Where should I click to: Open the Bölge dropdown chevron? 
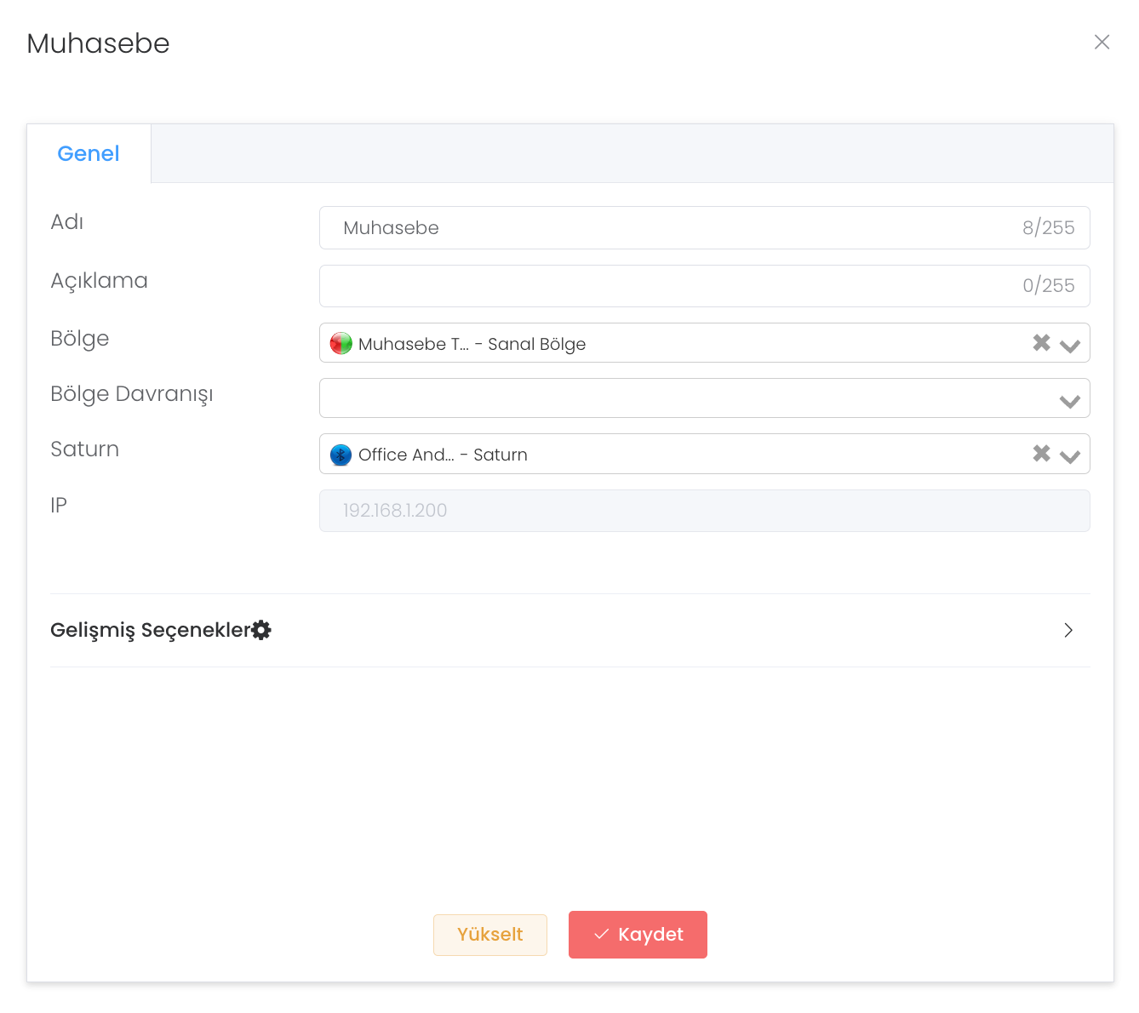(x=1070, y=345)
